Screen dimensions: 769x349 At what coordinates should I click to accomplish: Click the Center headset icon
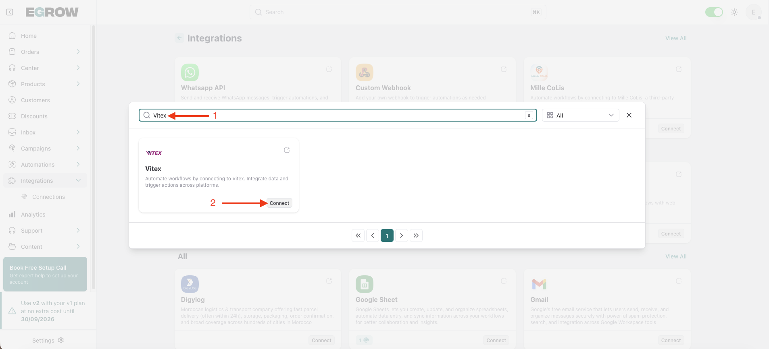click(12, 68)
